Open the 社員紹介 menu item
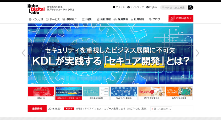221x120 pixels. pyautogui.click(x=138, y=19)
